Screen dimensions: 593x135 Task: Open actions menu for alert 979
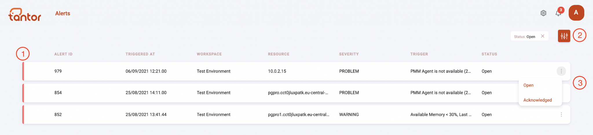pos(561,71)
